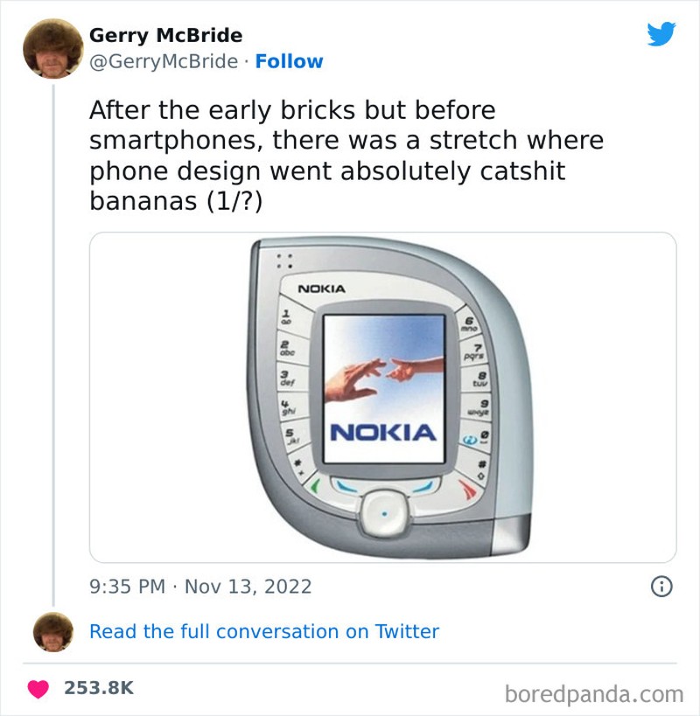
Task: Click the @GerryMcBride handle
Action: tap(164, 61)
